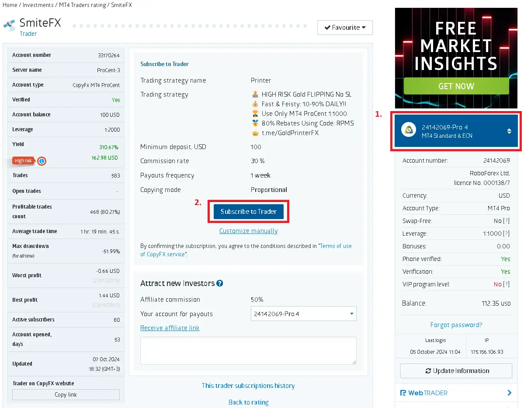Click Receive affiliate link

point(170,328)
